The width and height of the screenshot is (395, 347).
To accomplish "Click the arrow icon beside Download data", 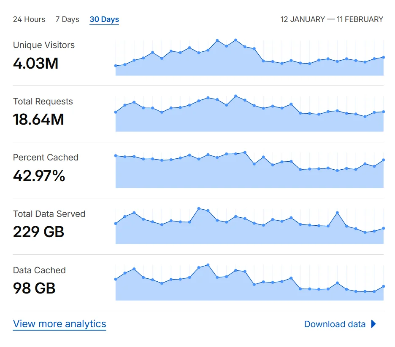I will point(373,324).
